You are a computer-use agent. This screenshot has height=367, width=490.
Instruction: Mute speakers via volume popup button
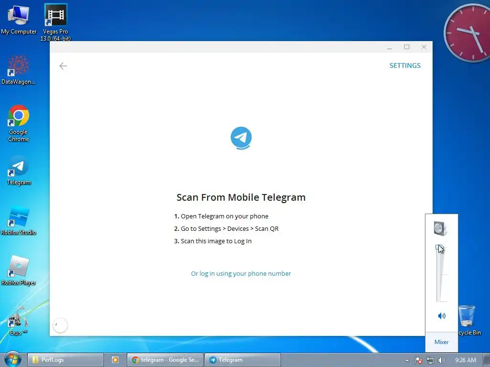pyautogui.click(x=442, y=316)
